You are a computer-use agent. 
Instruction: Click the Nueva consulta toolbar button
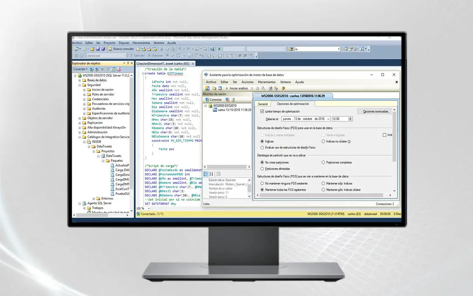click(121, 49)
